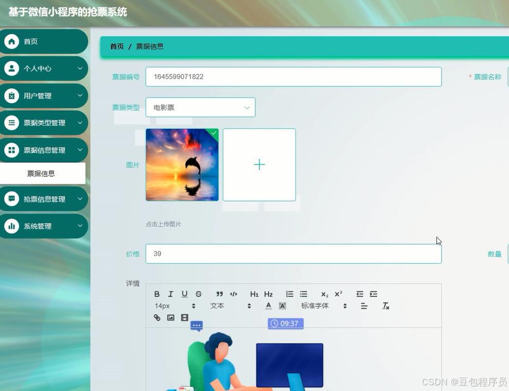
Task: Click the insert link icon in the editor
Action: [157, 317]
